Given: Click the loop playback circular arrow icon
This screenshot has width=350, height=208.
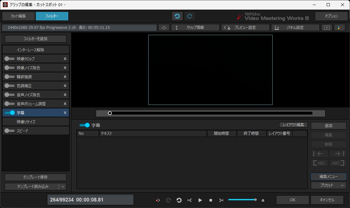Looking at the screenshot, I should click(x=179, y=200).
